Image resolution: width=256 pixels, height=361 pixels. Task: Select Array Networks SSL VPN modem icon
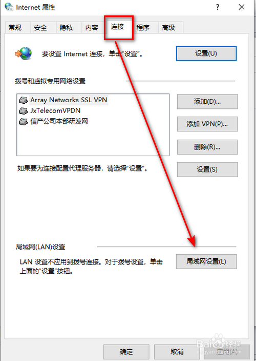pos(23,100)
